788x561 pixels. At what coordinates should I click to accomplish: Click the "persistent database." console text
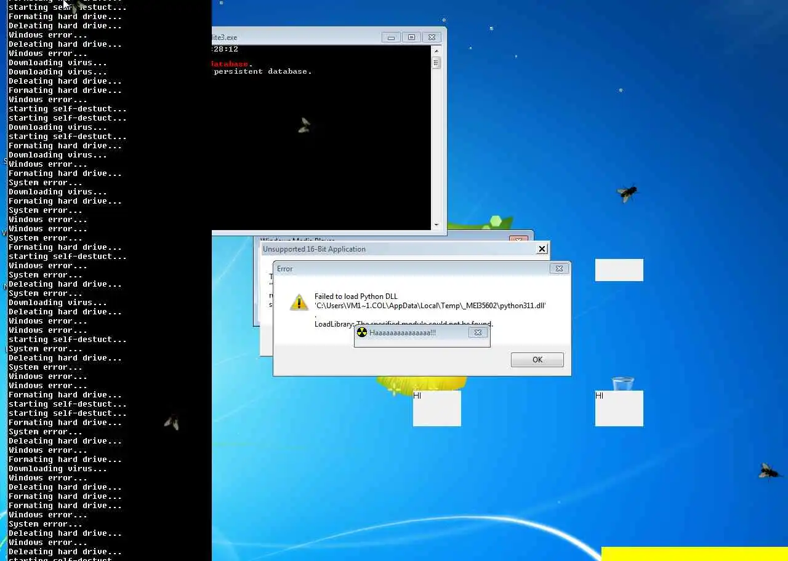[x=263, y=71]
